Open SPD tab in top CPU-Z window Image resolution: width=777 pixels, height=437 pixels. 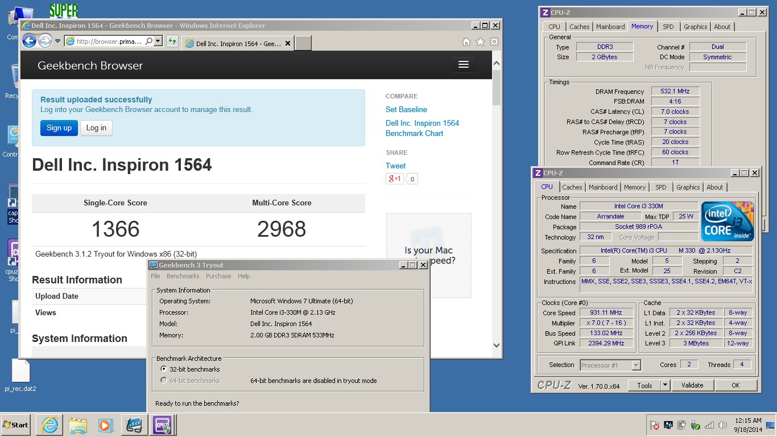pos(668,27)
